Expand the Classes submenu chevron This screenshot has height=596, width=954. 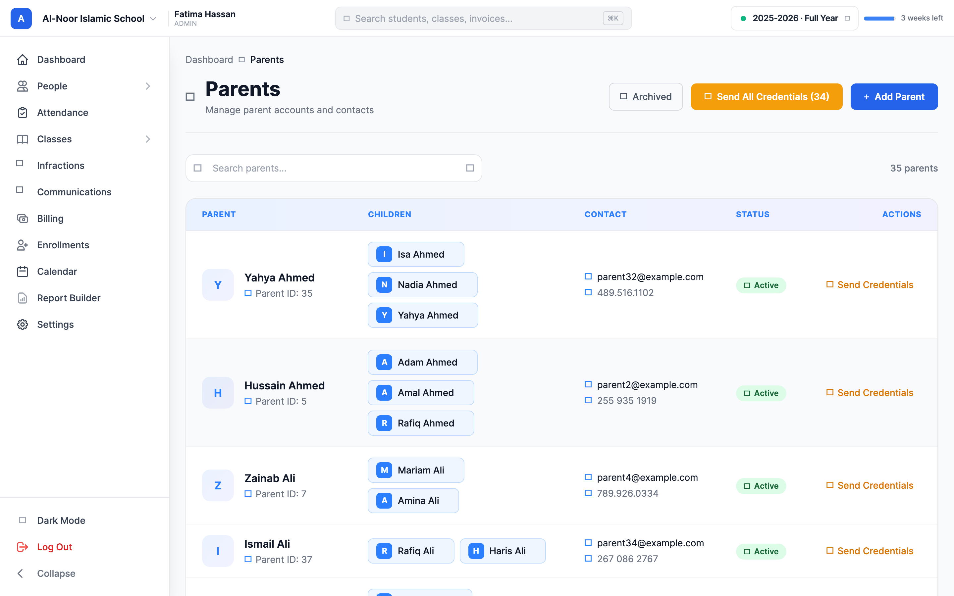click(x=148, y=139)
